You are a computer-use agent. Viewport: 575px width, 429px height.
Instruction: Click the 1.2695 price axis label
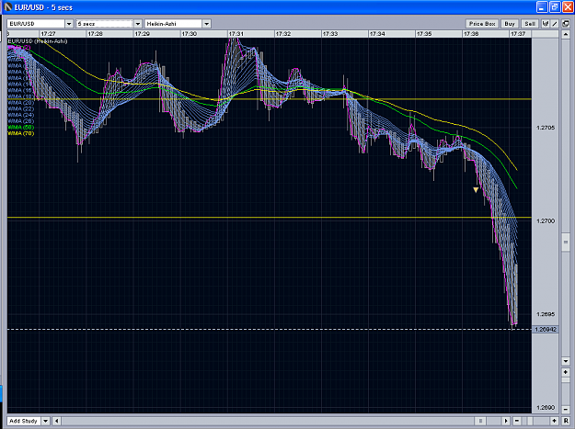(x=546, y=314)
